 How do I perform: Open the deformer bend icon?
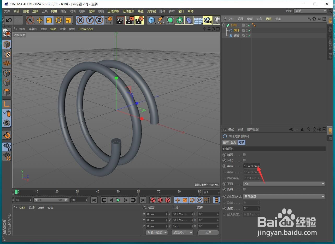pyautogui.click(x=189, y=20)
